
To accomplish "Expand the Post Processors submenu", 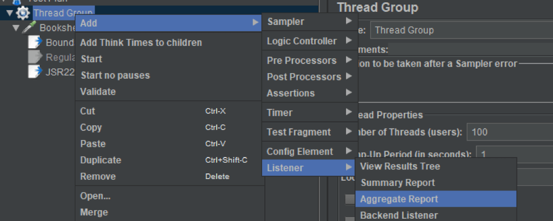I will [x=310, y=77].
